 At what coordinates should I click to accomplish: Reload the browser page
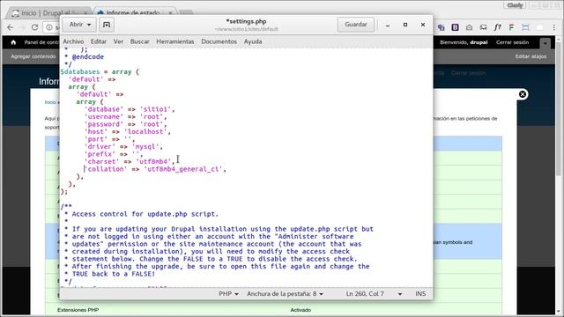[x=34, y=27]
